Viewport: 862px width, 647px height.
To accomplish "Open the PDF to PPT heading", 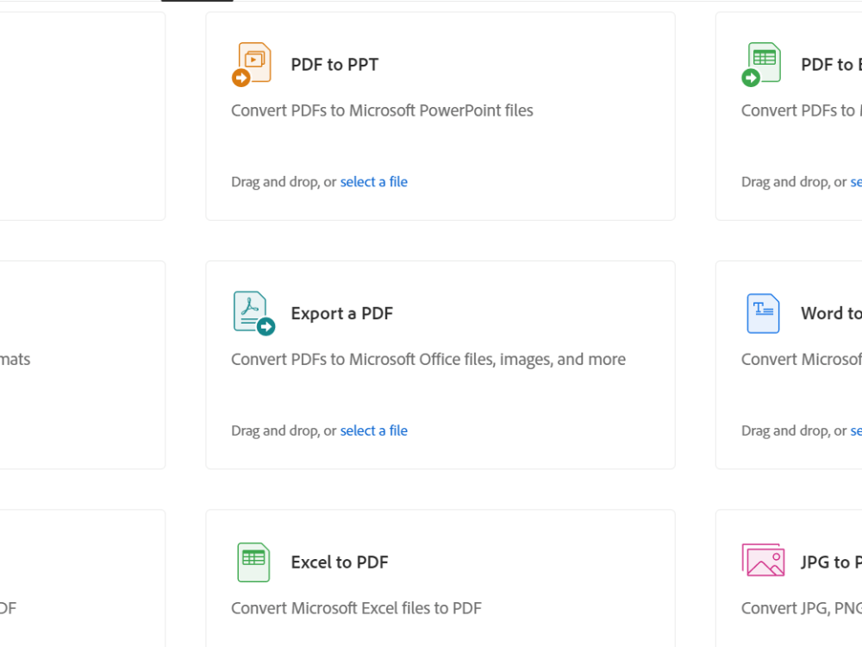I will click(x=334, y=65).
